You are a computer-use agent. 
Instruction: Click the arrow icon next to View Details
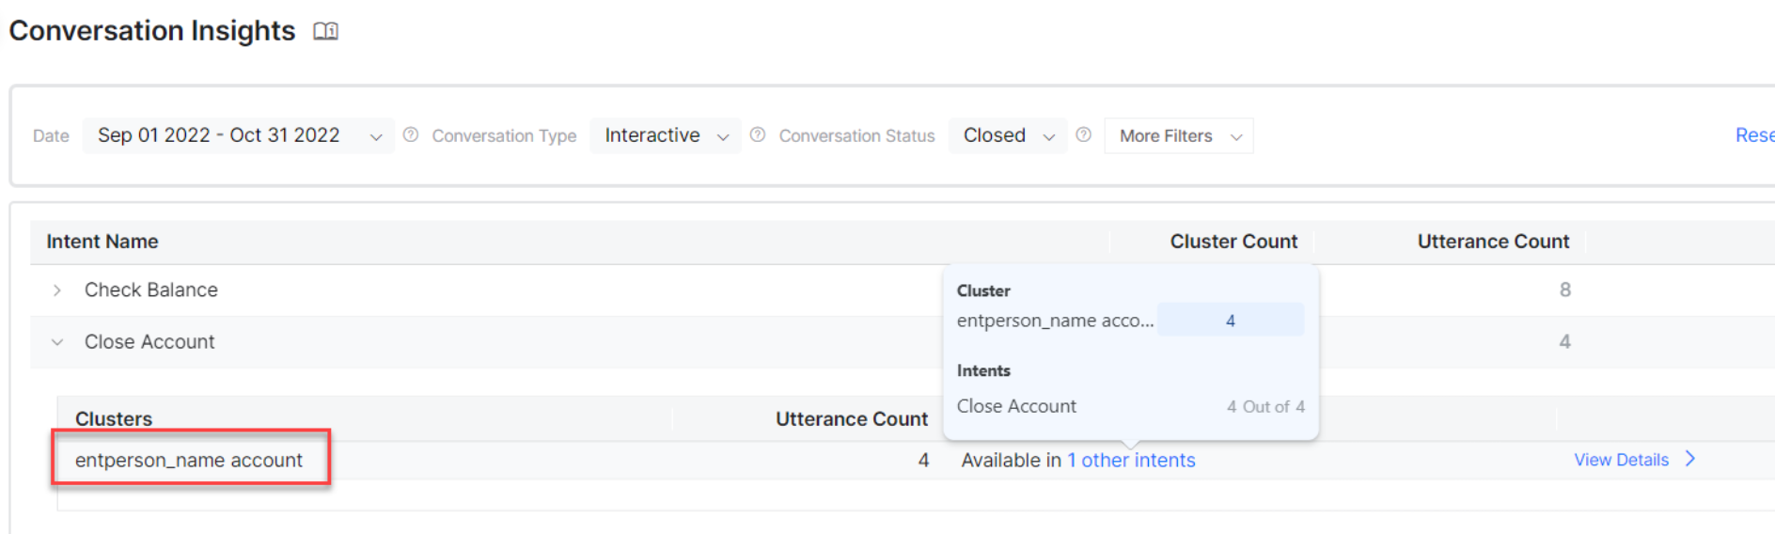pos(1689,459)
